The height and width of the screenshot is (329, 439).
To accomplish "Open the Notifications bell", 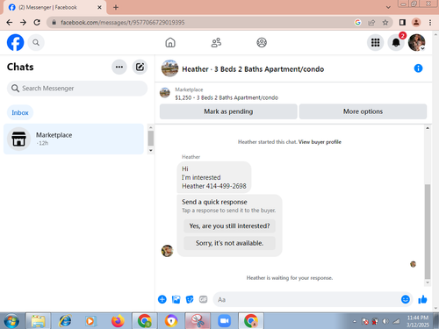I will pos(396,43).
